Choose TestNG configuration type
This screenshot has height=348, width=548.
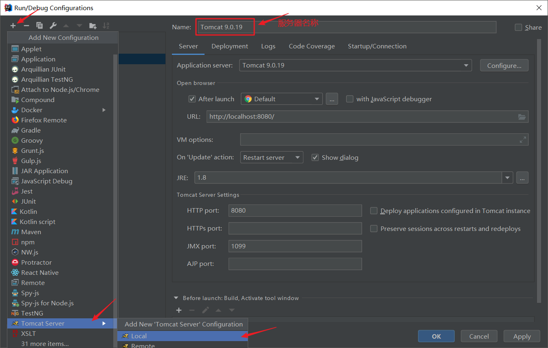tap(60, 313)
